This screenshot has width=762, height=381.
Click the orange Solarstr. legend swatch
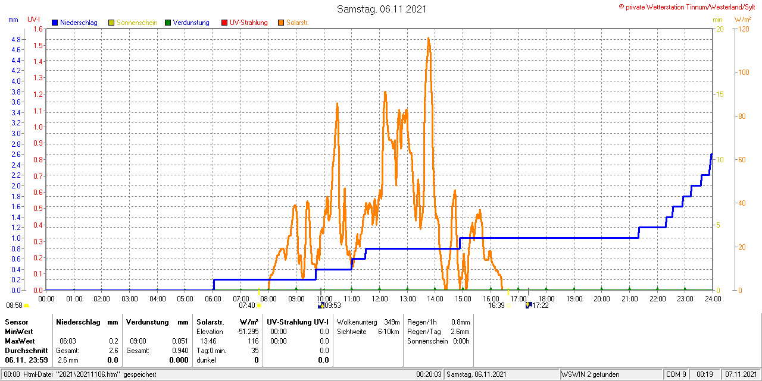coord(281,23)
